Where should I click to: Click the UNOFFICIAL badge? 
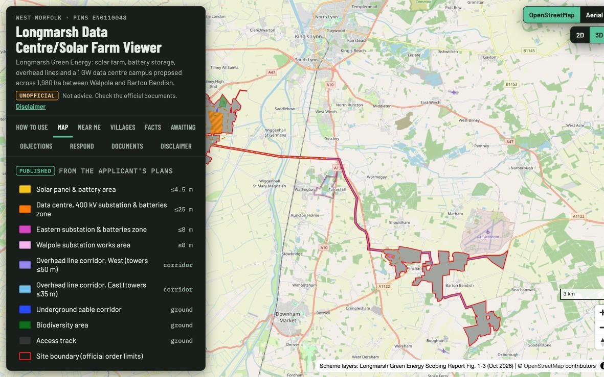coord(37,96)
